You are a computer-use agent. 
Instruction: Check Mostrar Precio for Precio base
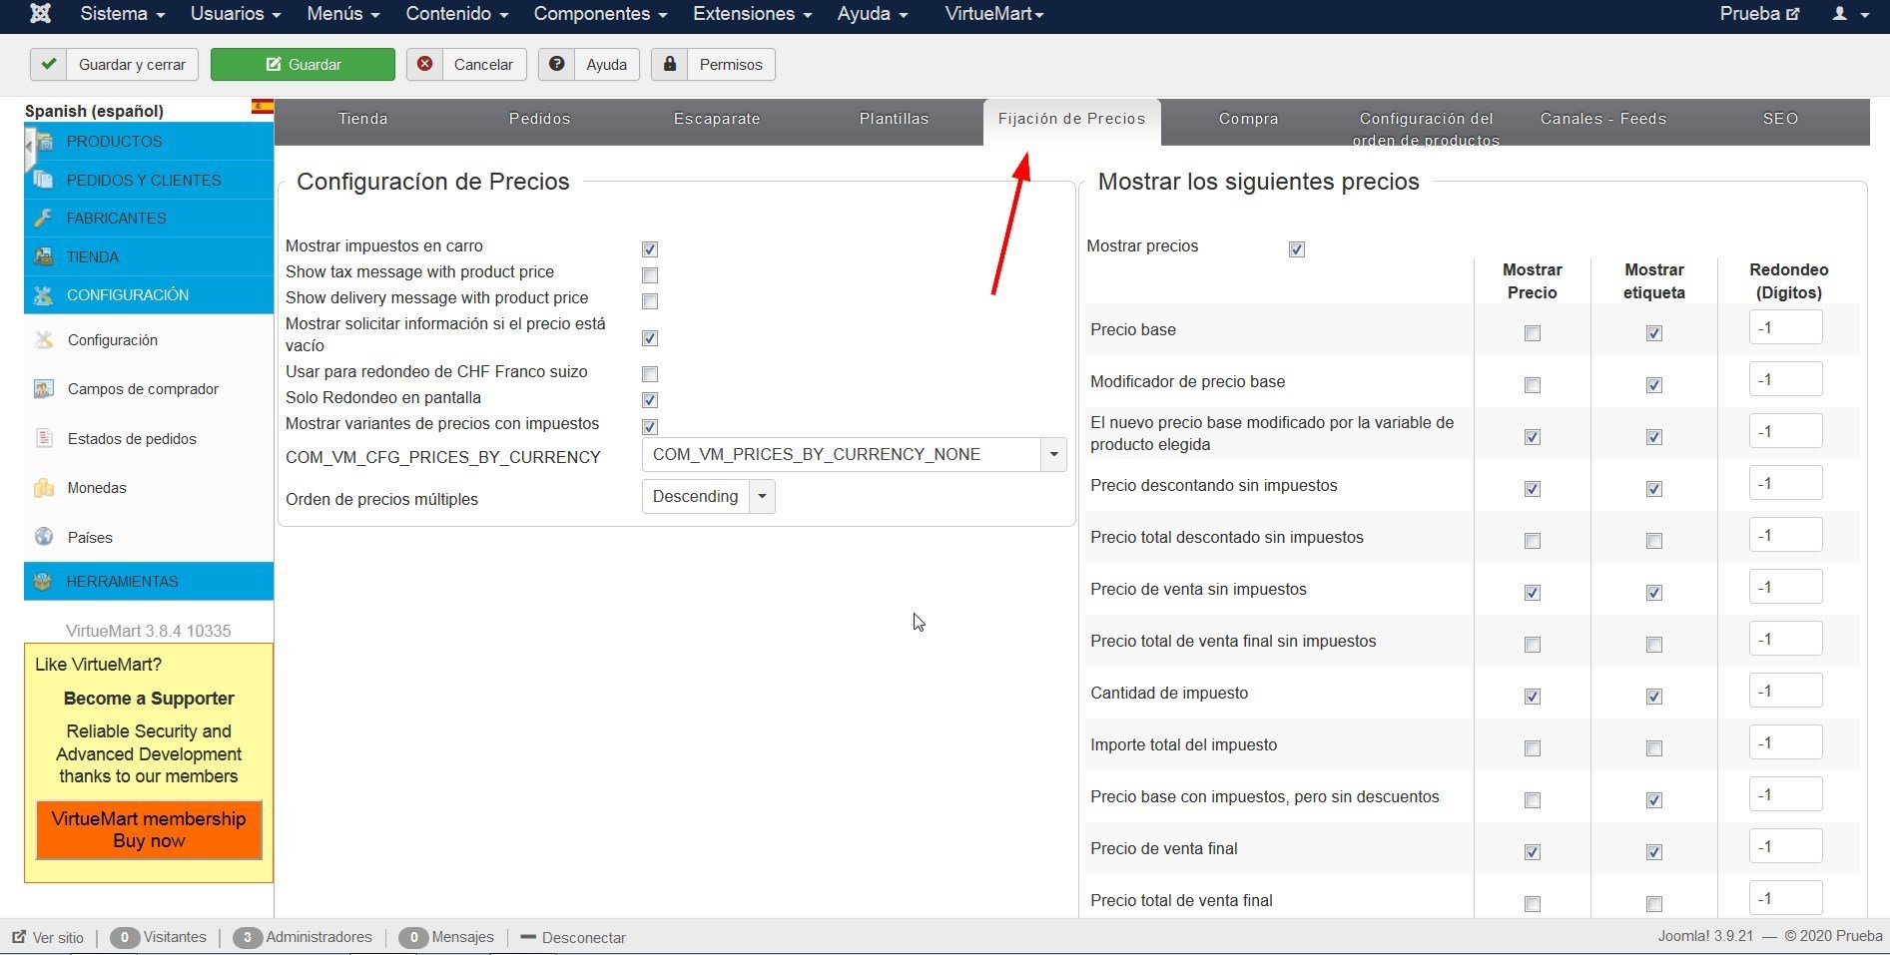coord(1533,333)
